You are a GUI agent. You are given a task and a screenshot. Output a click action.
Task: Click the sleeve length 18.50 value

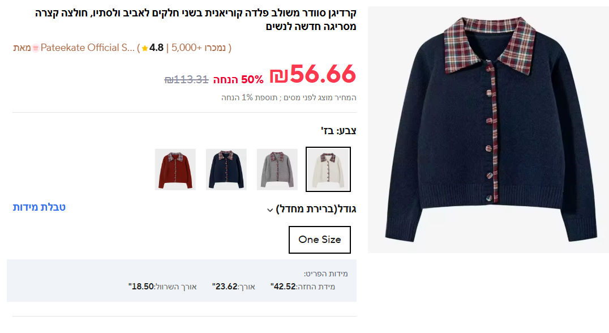coord(141,287)
